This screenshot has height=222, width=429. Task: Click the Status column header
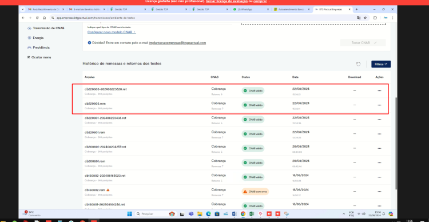tap(246, 77)
